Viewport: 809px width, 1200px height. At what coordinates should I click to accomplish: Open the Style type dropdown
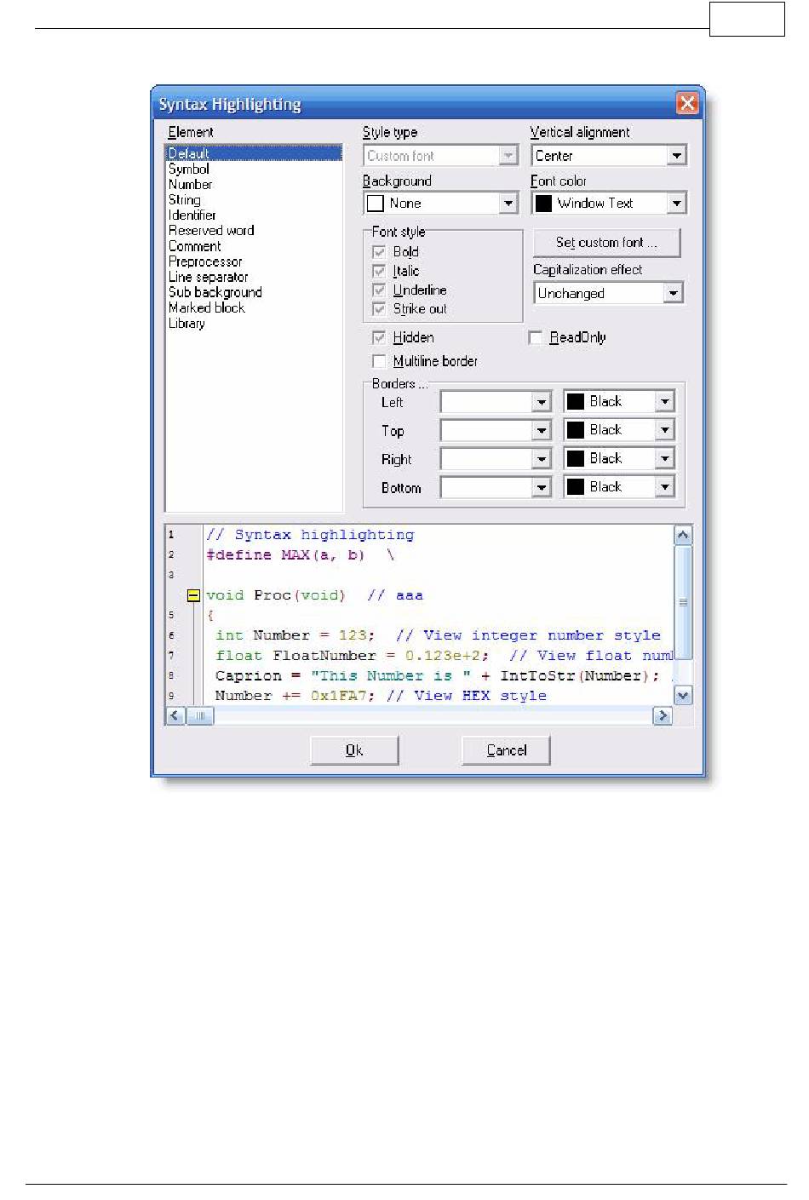pyautogui.click(x=508, y=156)
